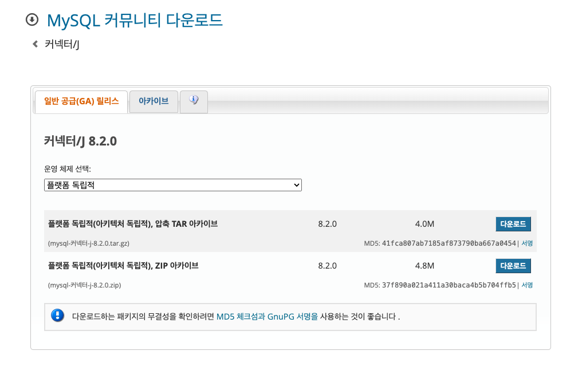This screenshot has width=586, height=378.
Task: Click version 8.2.0 in the ZIP row
Action: [328, 266]
